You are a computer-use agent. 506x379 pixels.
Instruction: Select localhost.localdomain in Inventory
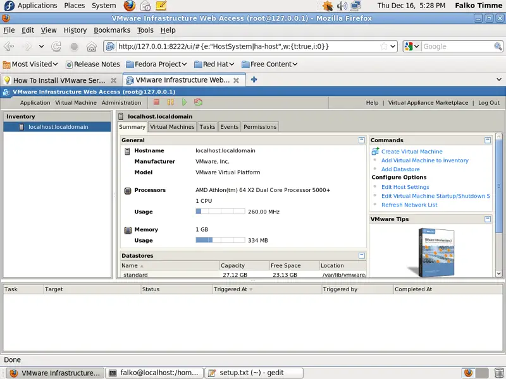pos(57,127)
